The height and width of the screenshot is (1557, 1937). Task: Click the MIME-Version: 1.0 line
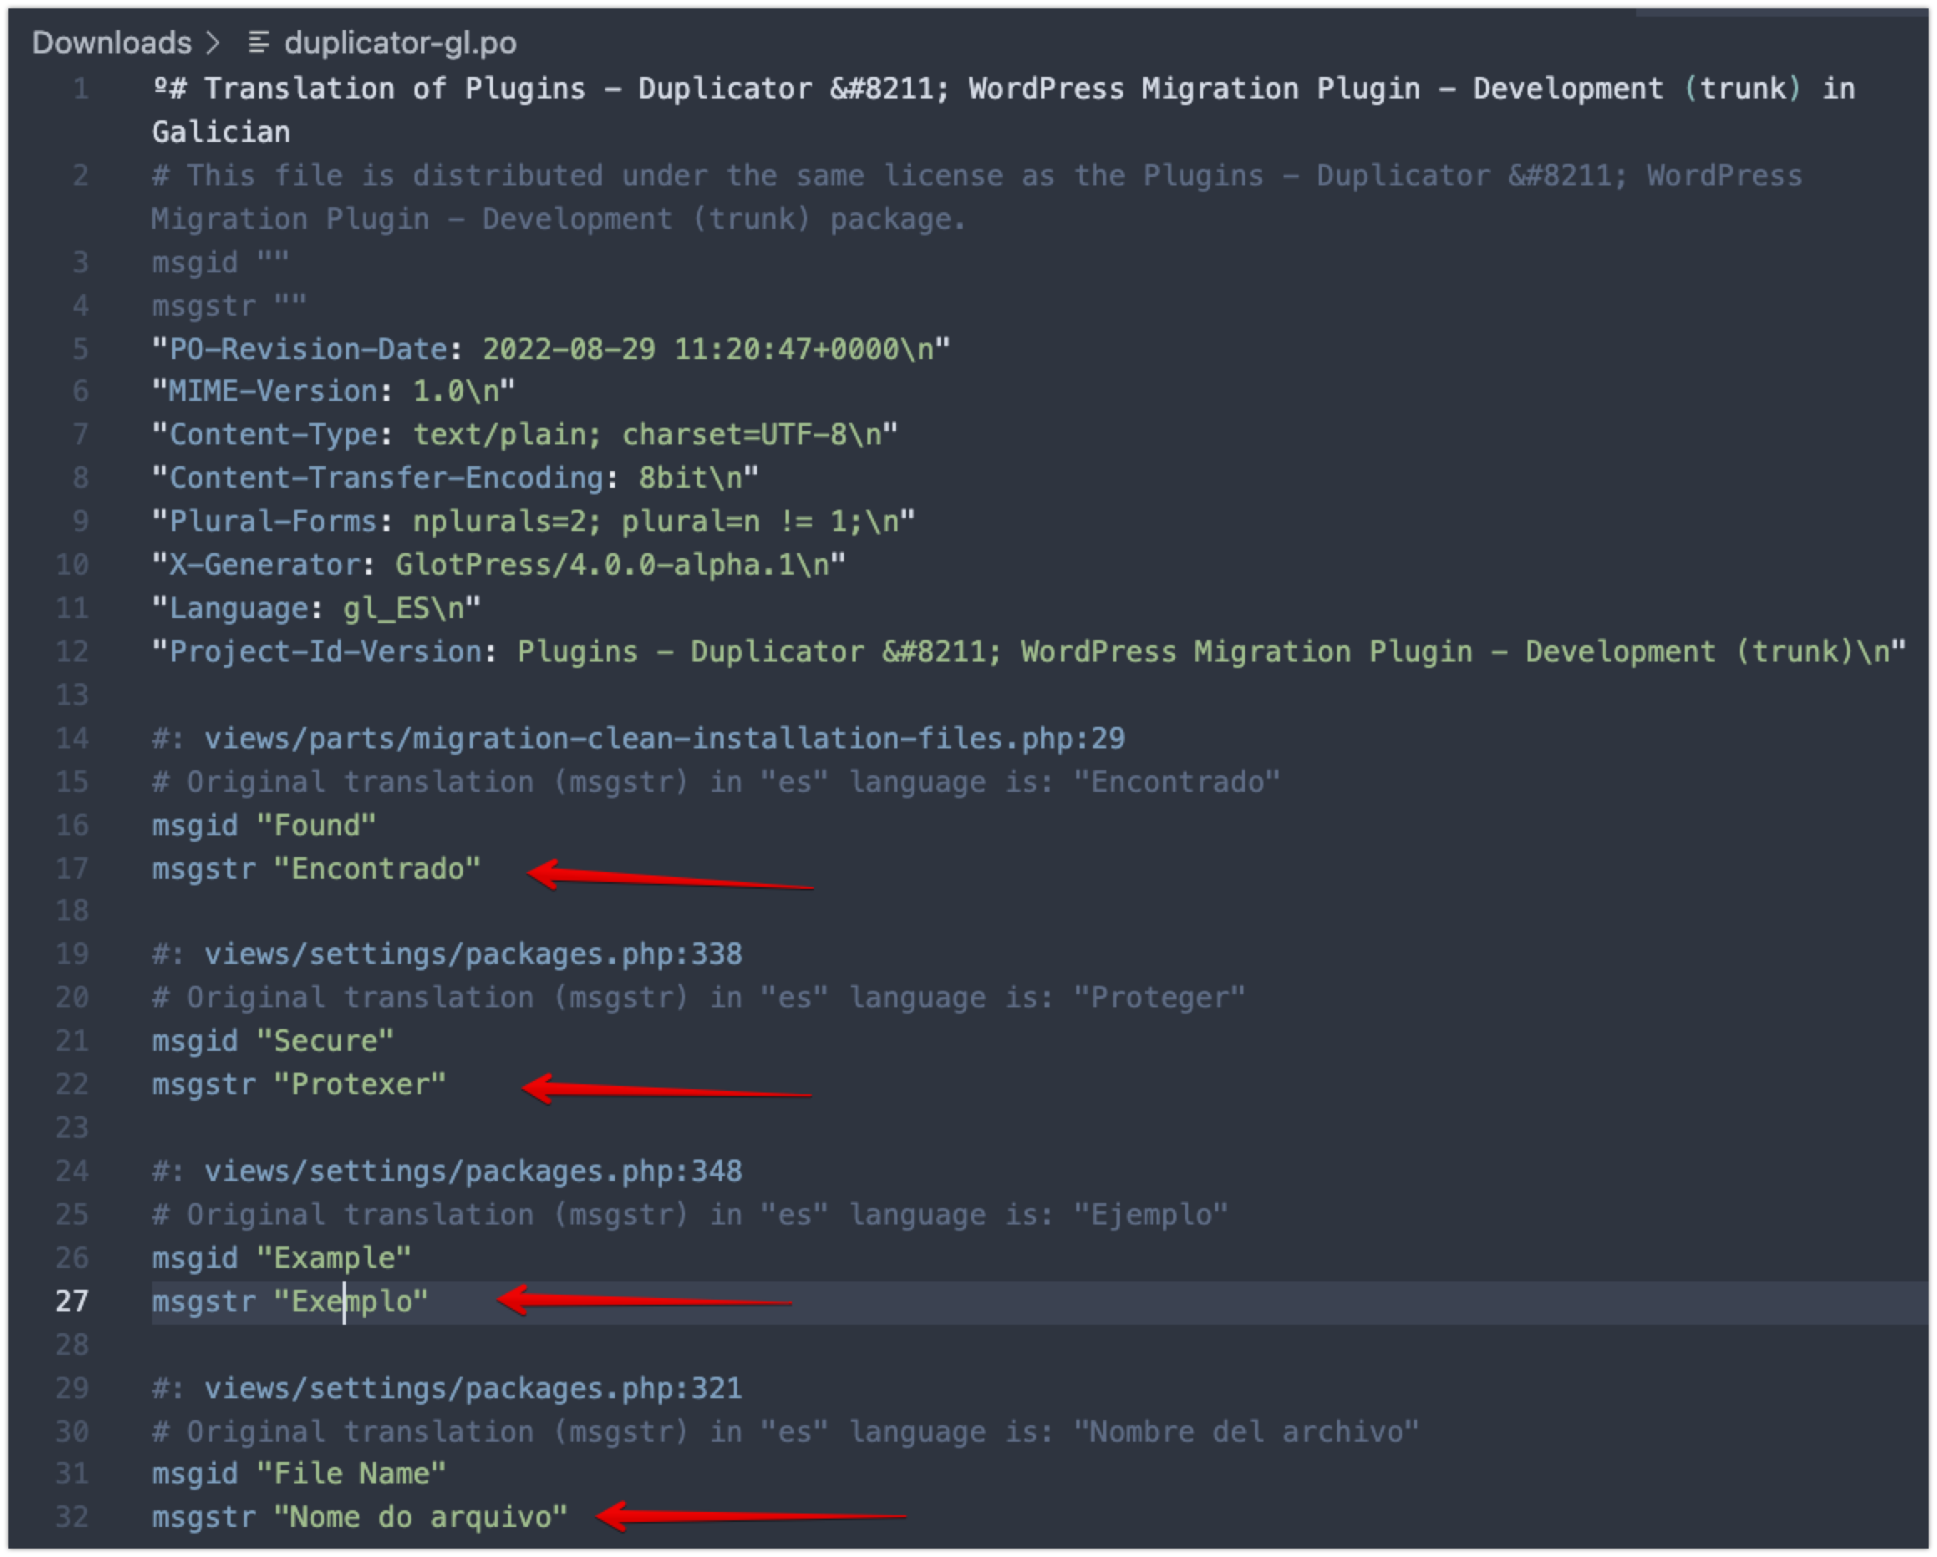(333, 391)
